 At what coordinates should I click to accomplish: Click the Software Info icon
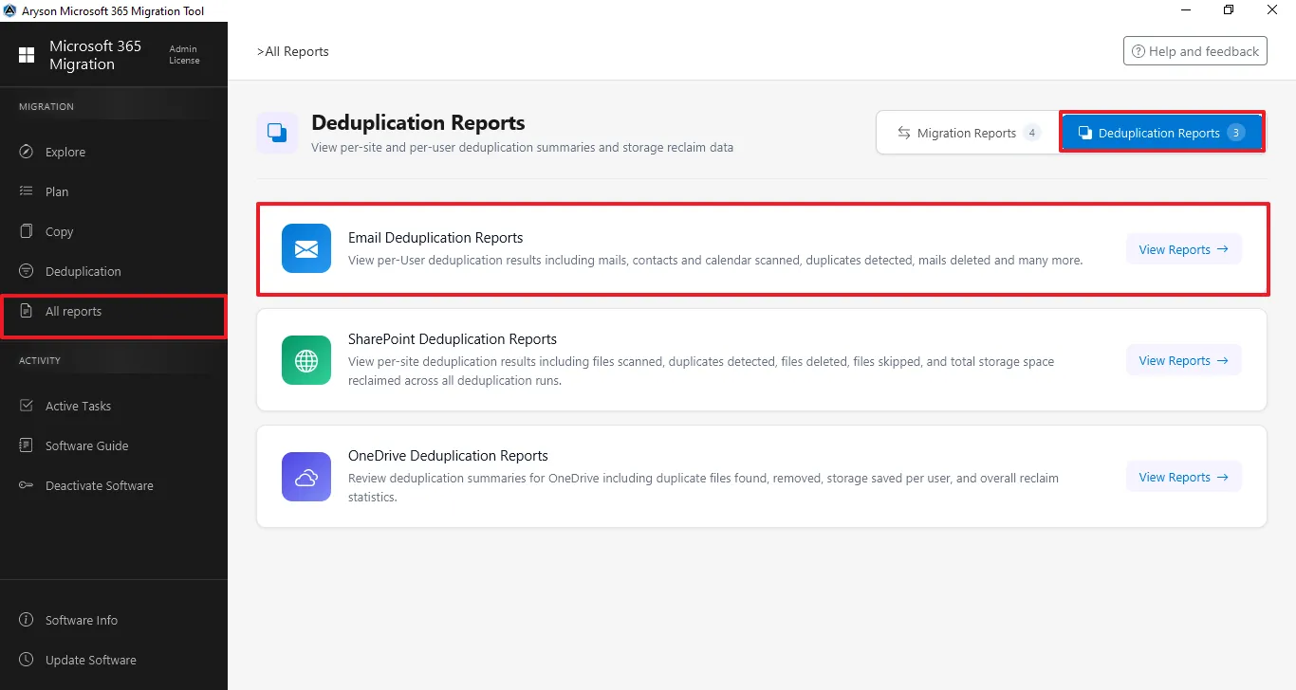coord(27,620)
